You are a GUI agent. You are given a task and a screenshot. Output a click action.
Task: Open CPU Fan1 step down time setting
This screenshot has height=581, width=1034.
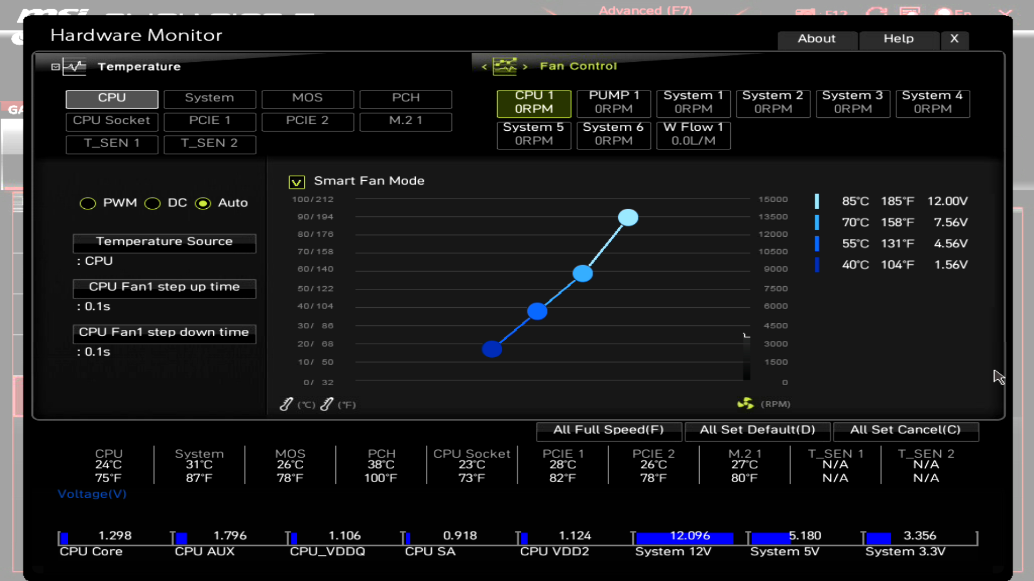point(164,332)
